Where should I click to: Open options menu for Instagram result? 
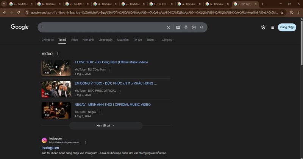click(x=86, y=142)
